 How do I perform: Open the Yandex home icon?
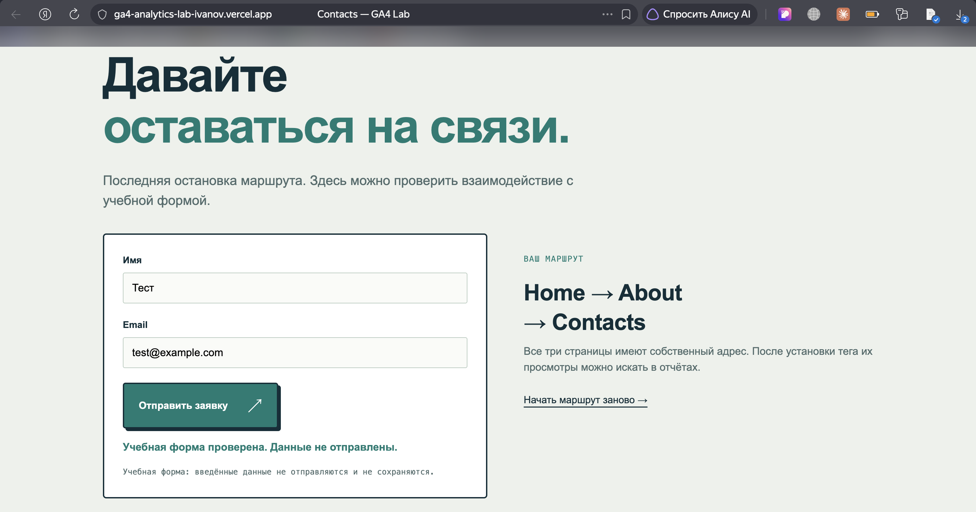(45, 14)
